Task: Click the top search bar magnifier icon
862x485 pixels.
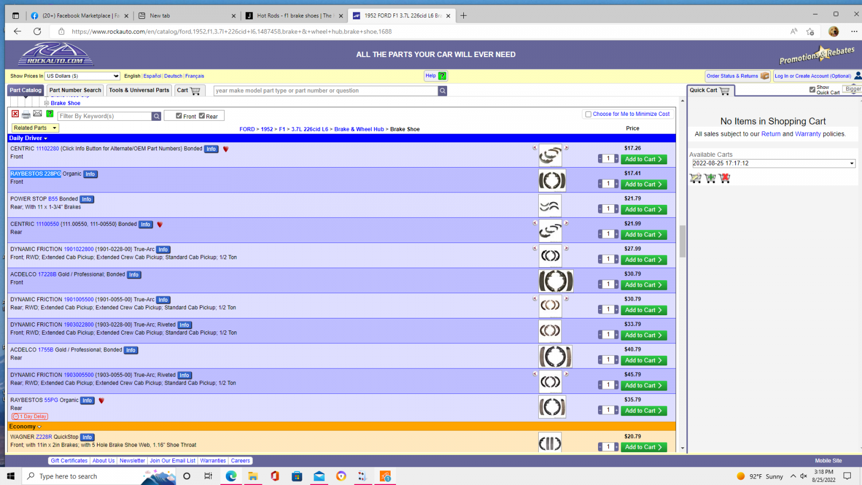Action: point(442,91)
